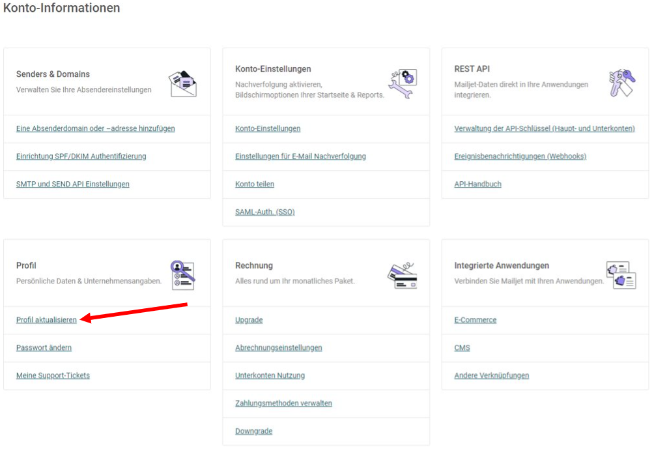Open the CMS integrations link

coord(462,347)
